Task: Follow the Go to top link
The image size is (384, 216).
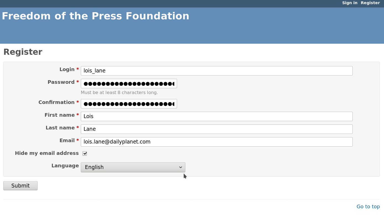Action: click(x=368, y=207)
